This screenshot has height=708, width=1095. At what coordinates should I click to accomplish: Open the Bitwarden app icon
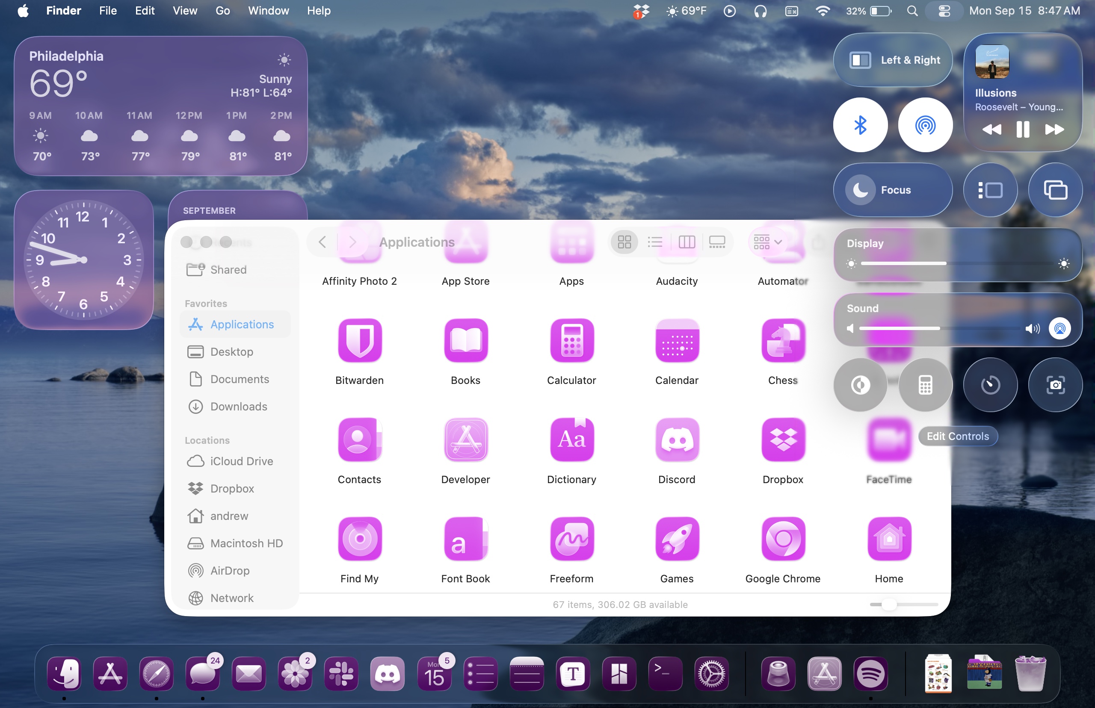(360, 341)
